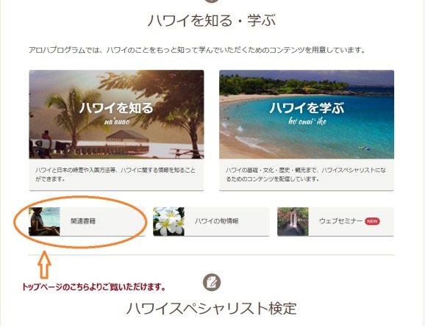Image resolution: width=425 pixels, height=327 pixels.
Task: Click the ho'onui'ike subtitle on the beach card
Action: pyautogui.click(x=307, y=121)
